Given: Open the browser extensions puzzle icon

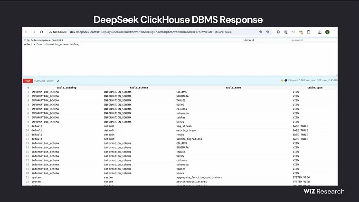Looking at the screenshot, I should 309,32.
